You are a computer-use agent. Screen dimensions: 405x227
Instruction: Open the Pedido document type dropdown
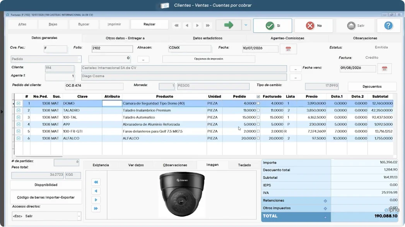79,59
